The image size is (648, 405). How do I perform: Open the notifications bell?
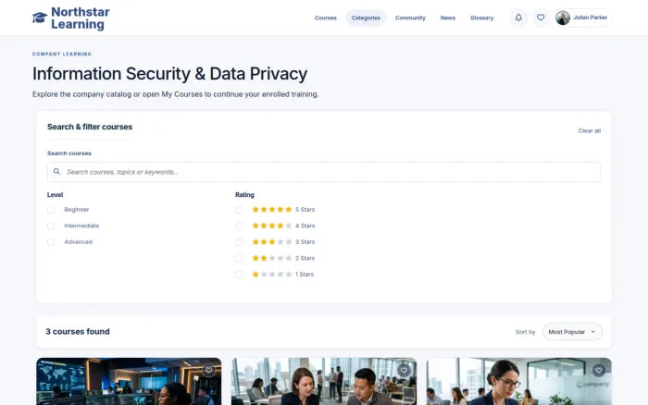coord(518,18)
